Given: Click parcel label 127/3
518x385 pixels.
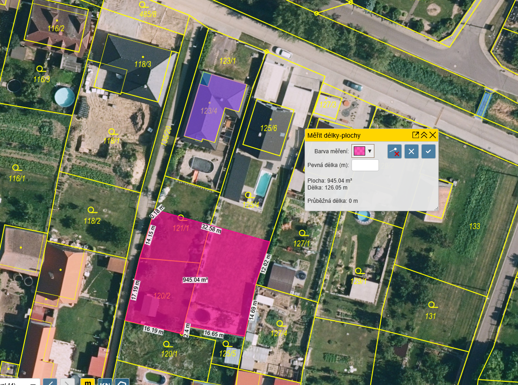Looking at the screenshot, I should [x=328, y=105].
